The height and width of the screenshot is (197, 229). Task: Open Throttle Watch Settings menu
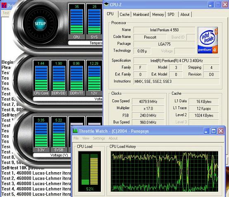[x=99, y=138]
